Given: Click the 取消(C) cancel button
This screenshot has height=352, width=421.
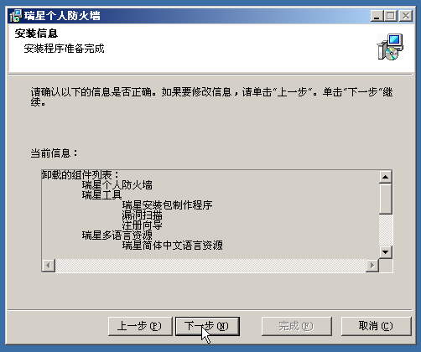Looking at the screenshot, I should point(376,326).
